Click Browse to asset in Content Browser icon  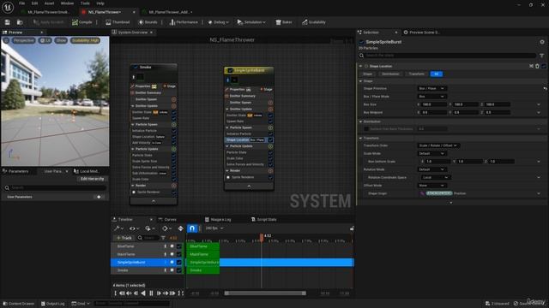(x=20, y=22)
